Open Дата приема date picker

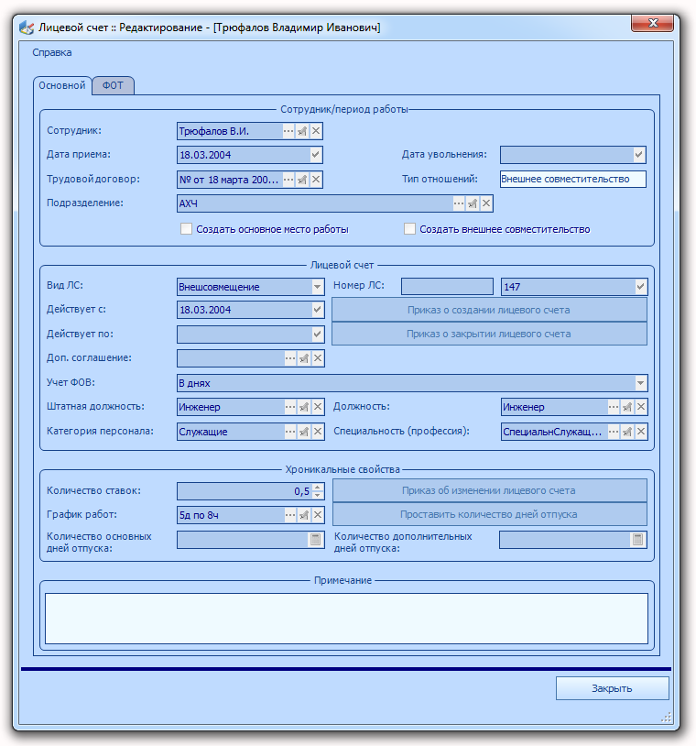[x=315, y=155]
